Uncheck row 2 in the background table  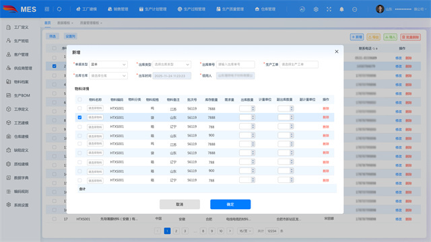pos(54,66)
